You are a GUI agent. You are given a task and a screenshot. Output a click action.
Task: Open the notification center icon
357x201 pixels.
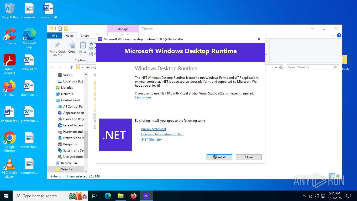pyautogui.click(x=348, y=196)
